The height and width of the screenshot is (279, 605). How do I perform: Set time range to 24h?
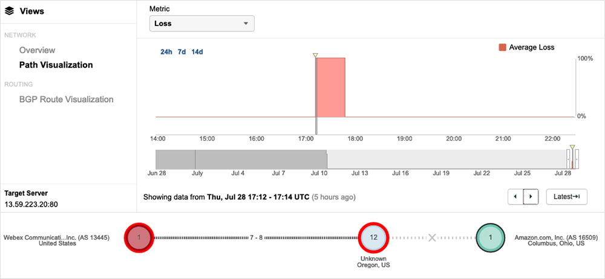pyautogui.click(x=166, y=52)
